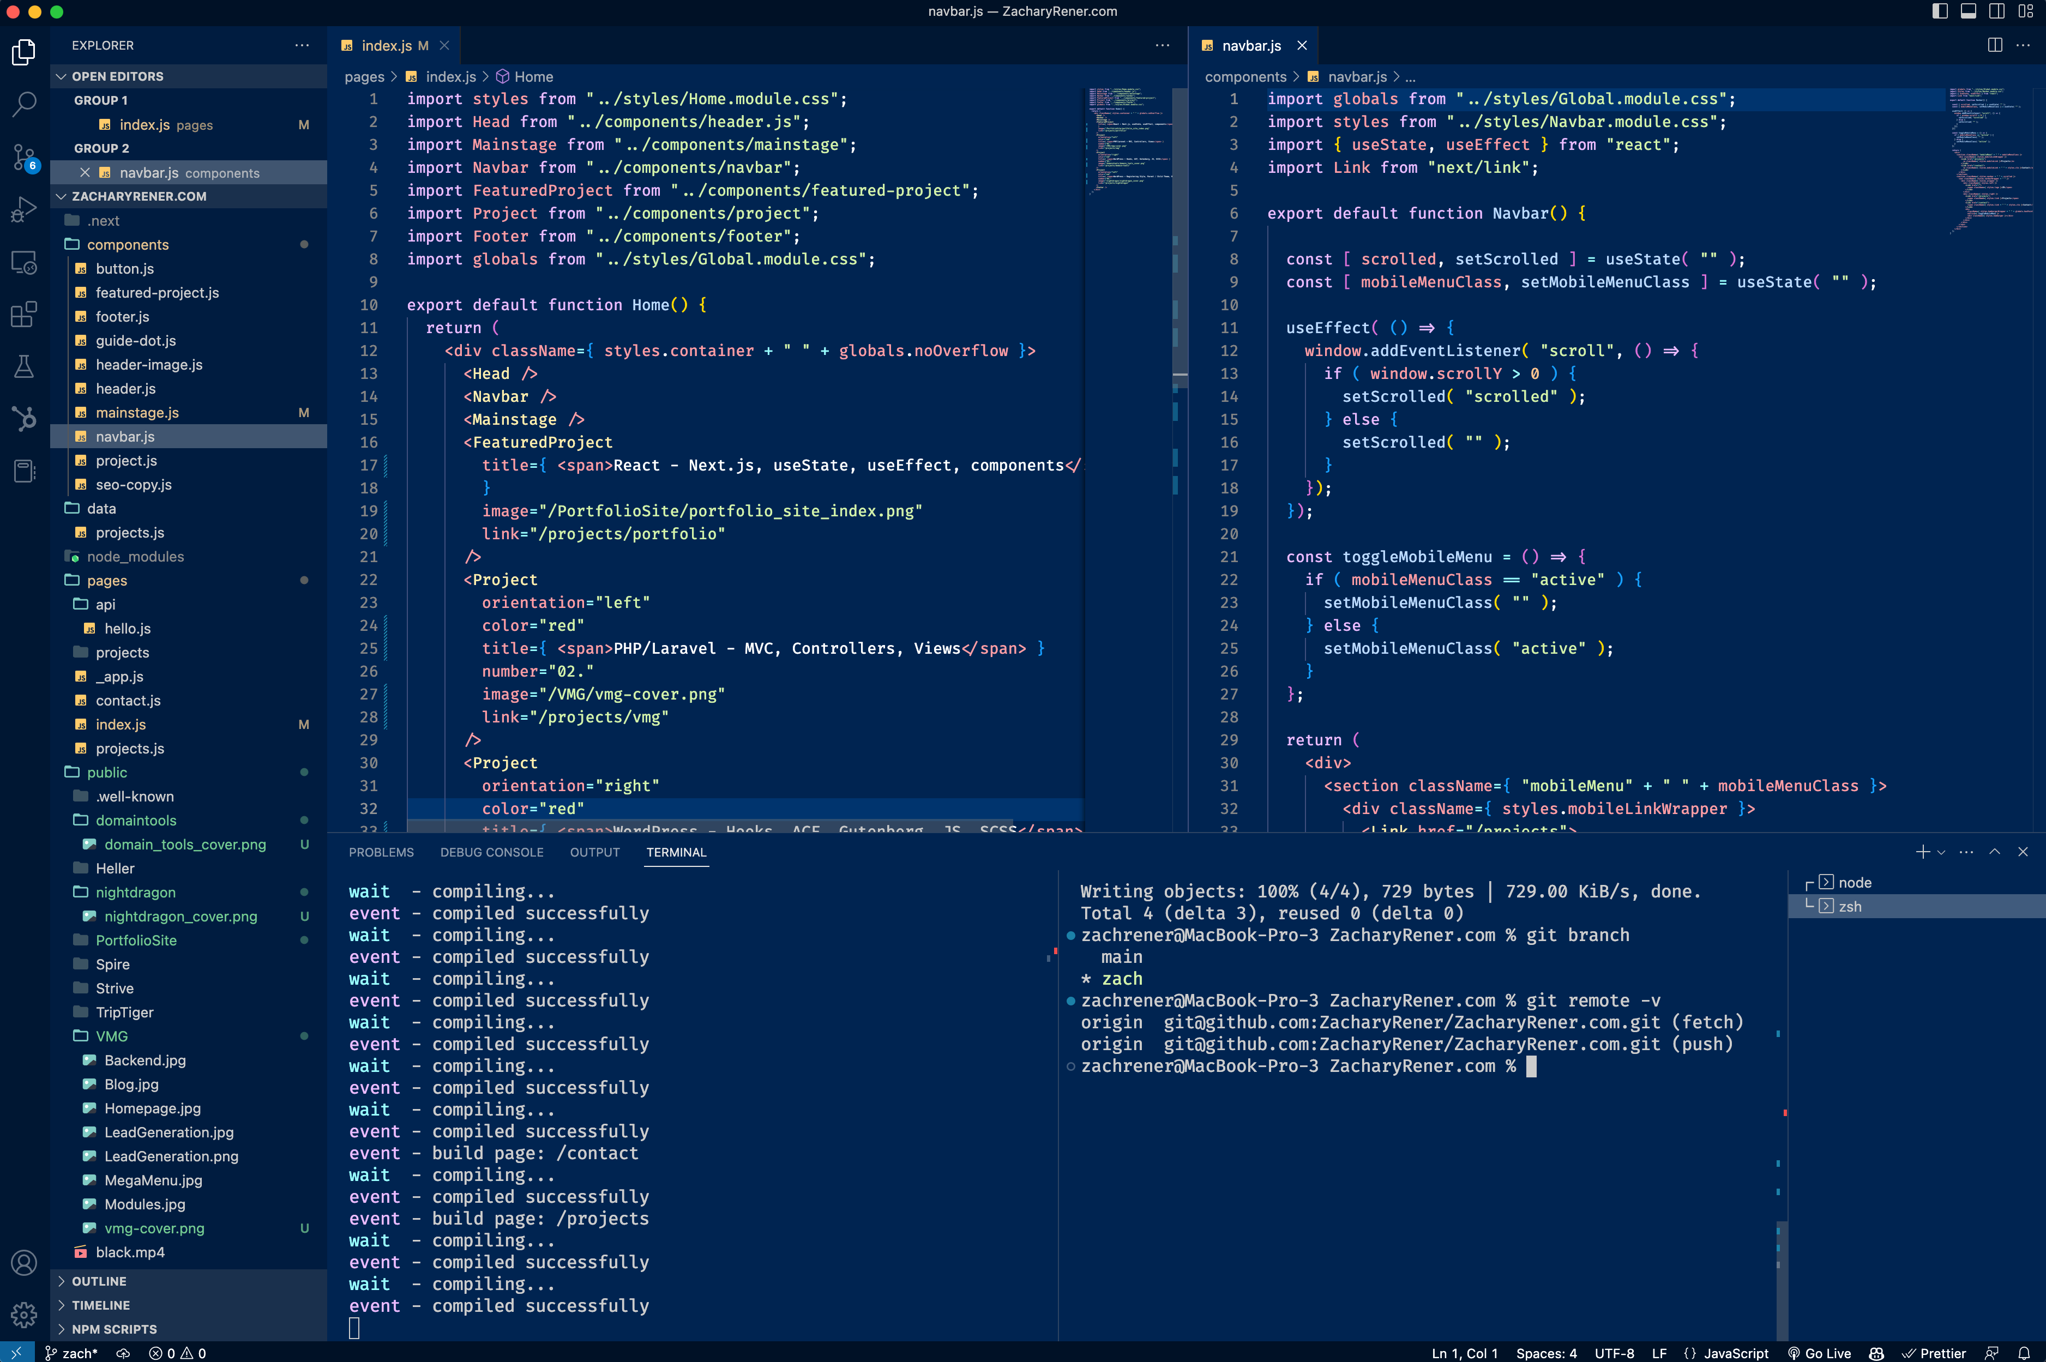Click Synchronize Changes cloud icon in status bar
2046x1362 pixels.
pos(123,1352)
